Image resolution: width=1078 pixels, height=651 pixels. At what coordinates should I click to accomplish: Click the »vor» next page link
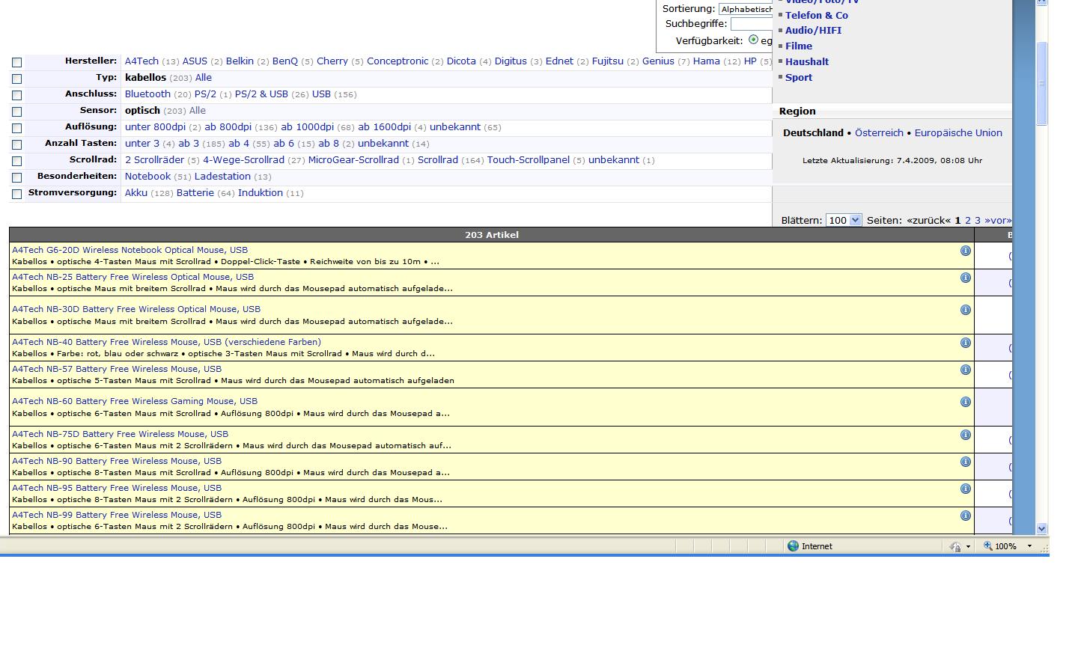pos(998,220)
